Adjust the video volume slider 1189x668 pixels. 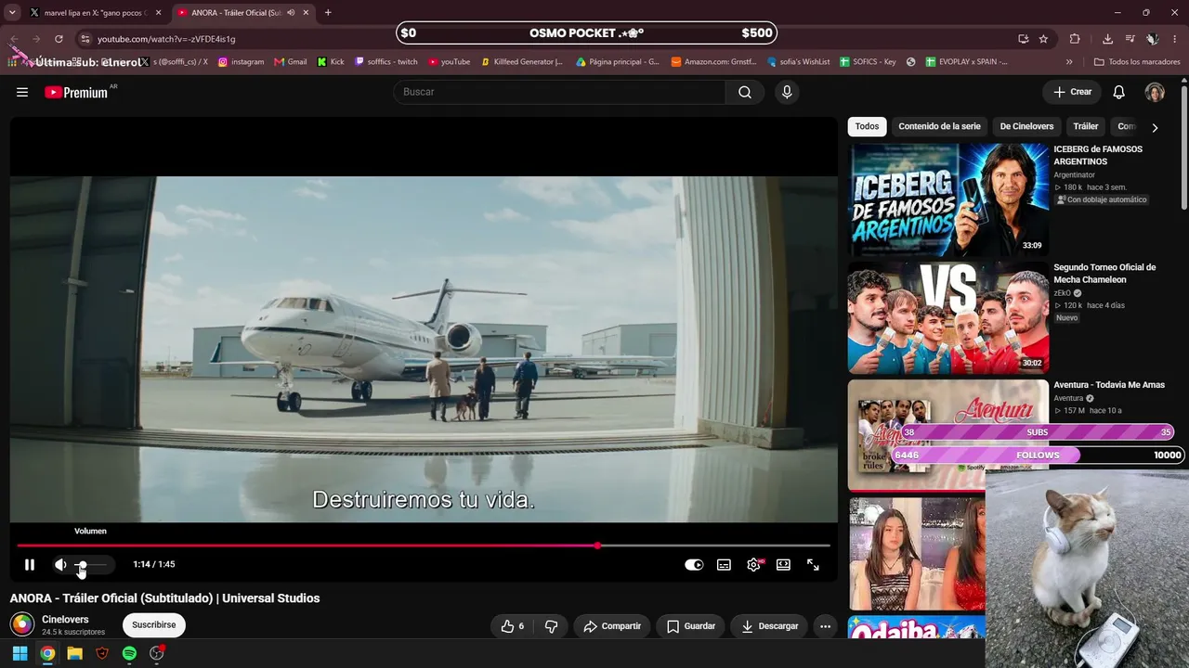[91, 564]
